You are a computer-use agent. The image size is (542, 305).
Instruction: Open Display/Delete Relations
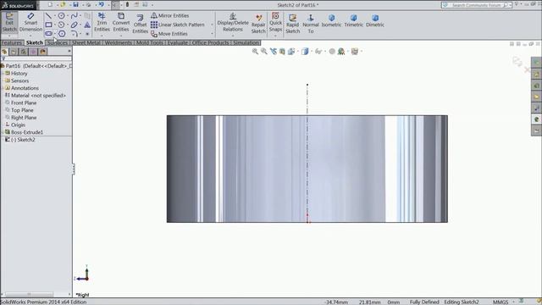[x=233, y=23]
